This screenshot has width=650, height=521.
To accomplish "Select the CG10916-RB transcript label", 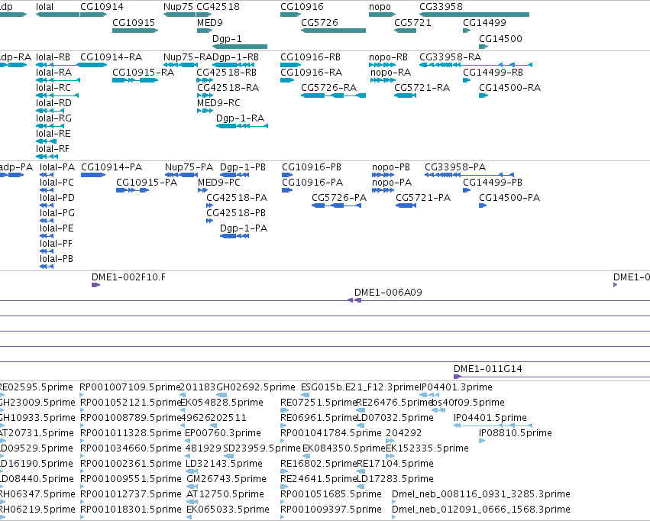I will point(311,57).
